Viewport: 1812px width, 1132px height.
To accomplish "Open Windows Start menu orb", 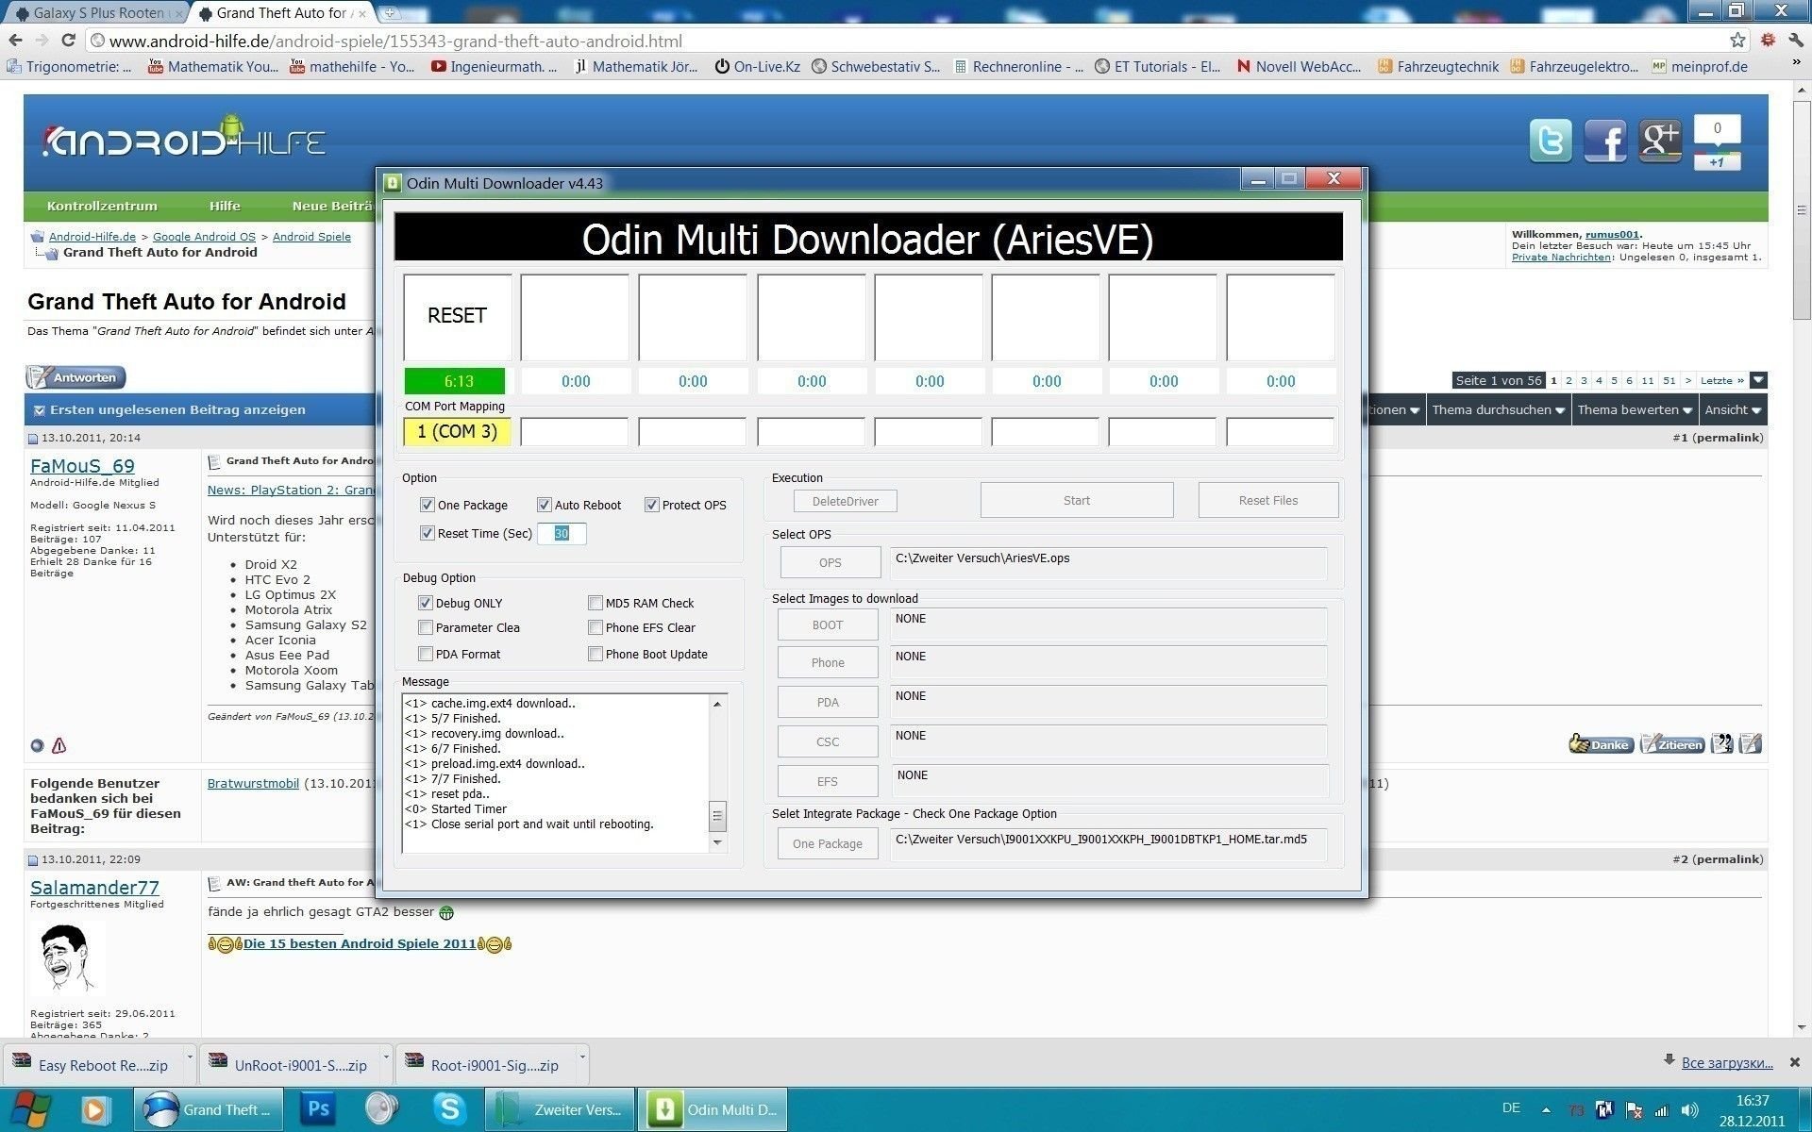I will (32, 1109).
